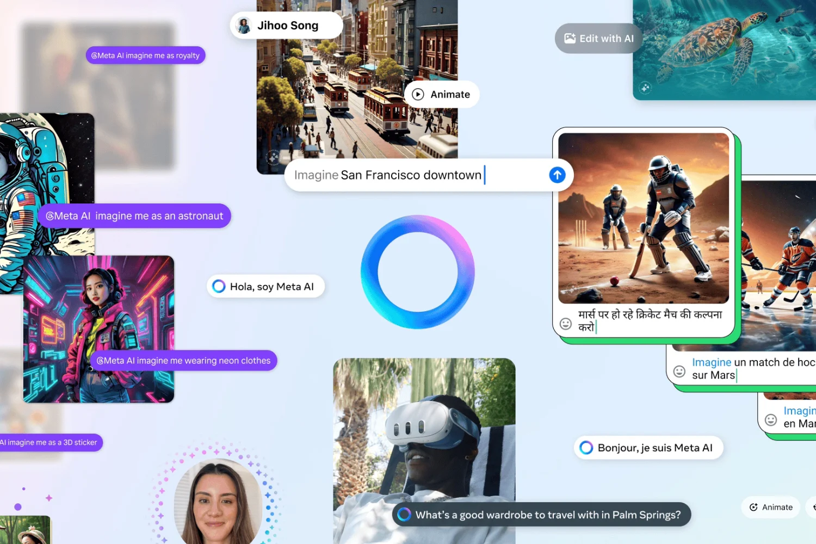Click the emoji icon beside 'sur Mars' prompt
The height and width of the screenshot is (544, 816).
[x=679, y=371]
